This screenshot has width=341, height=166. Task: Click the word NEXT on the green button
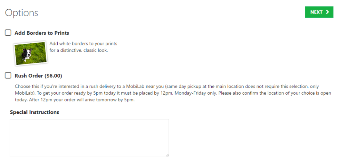[316, 12]
